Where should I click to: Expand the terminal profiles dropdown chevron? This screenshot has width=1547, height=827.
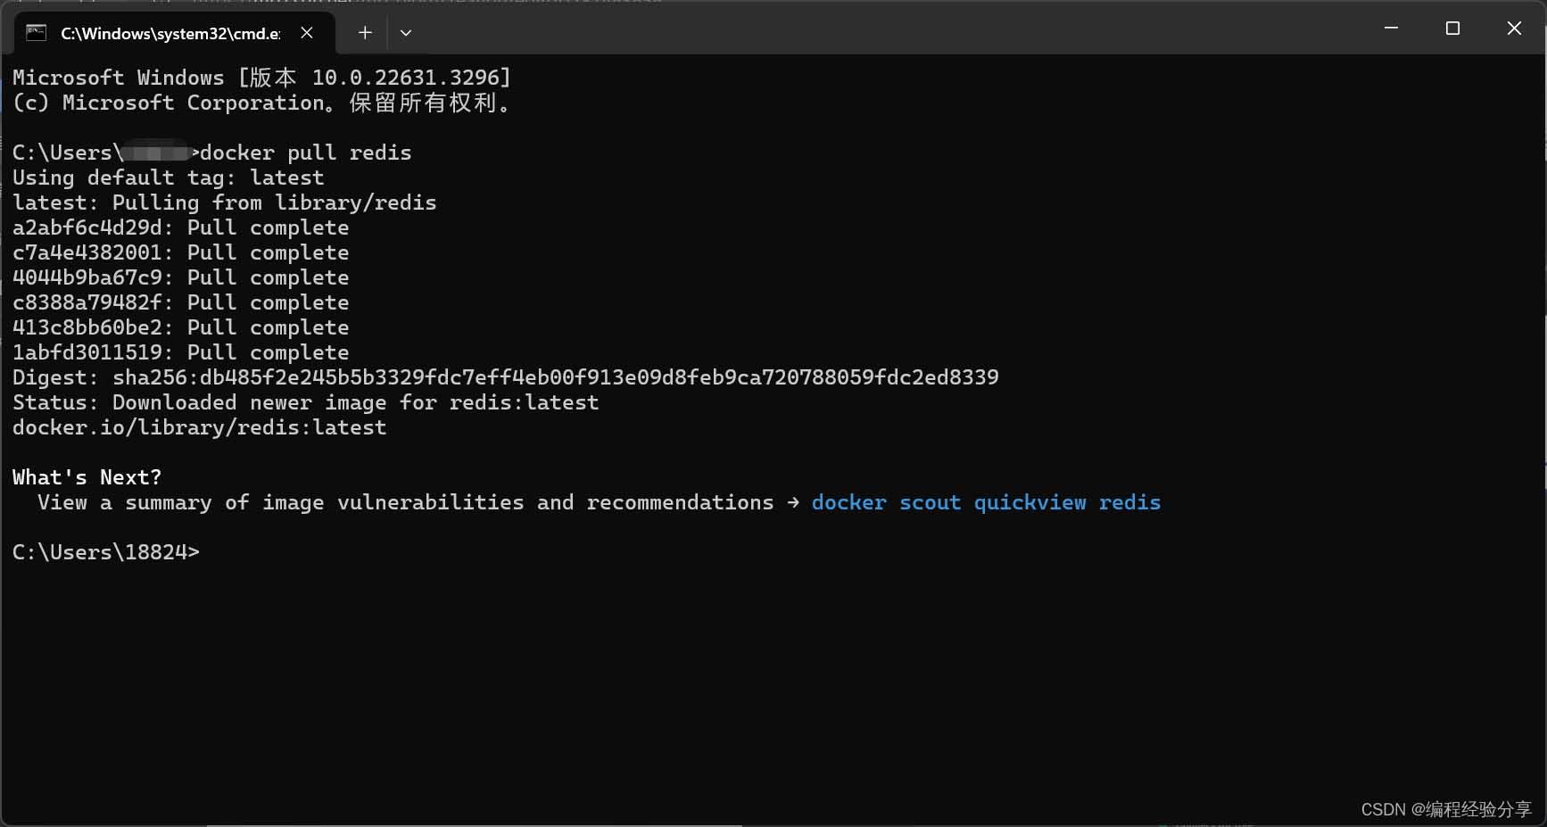(406, 33)
